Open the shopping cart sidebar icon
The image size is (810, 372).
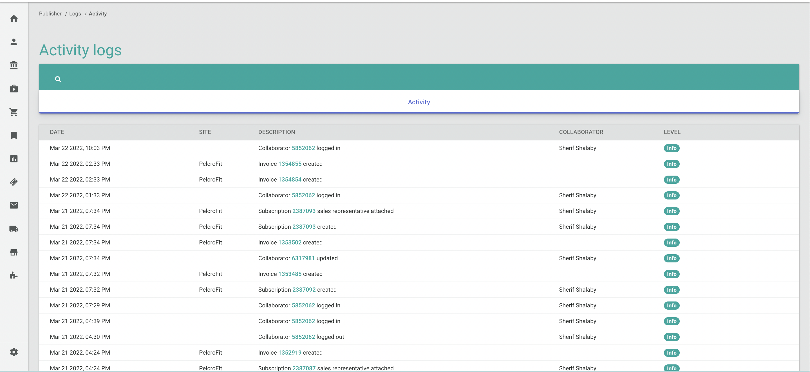point(14,112)
